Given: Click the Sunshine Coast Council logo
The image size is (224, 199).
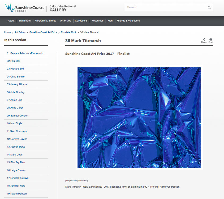Looking at the screenshot, I should (24, 7).
